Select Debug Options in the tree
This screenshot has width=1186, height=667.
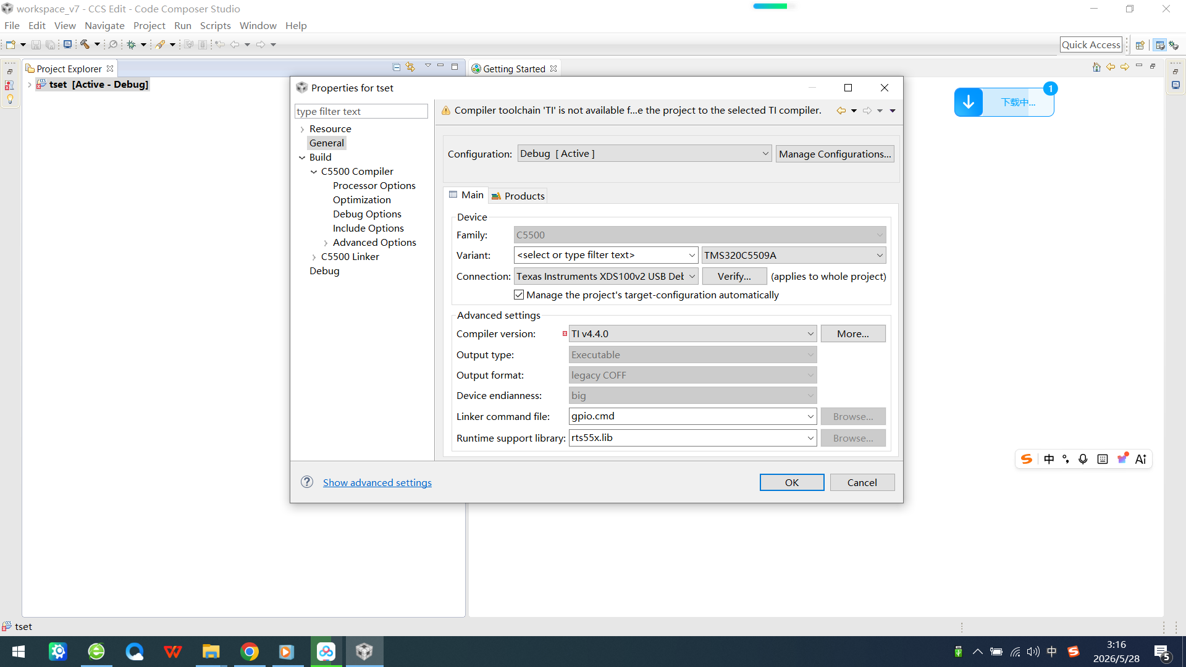pyautogui.click(x=367, y=214)
